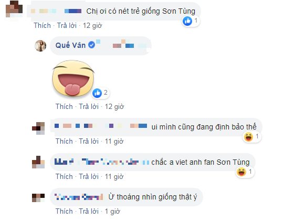Screen dimensions: 295x220
Task: Open the blue verified badge next to Quế Vân
Action: point(92,45)
